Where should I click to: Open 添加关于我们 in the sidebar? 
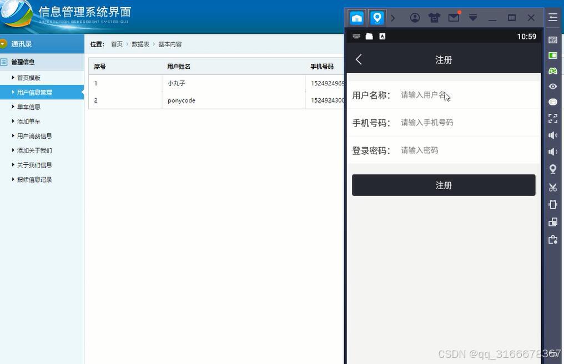click(34, 150)
